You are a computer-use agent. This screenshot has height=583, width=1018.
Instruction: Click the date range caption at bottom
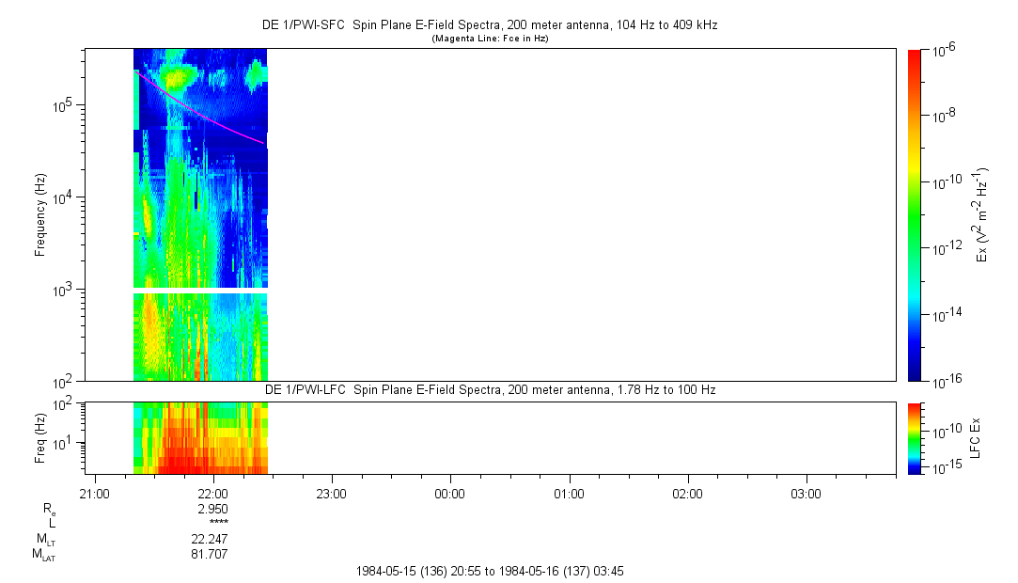pos(489,571)
